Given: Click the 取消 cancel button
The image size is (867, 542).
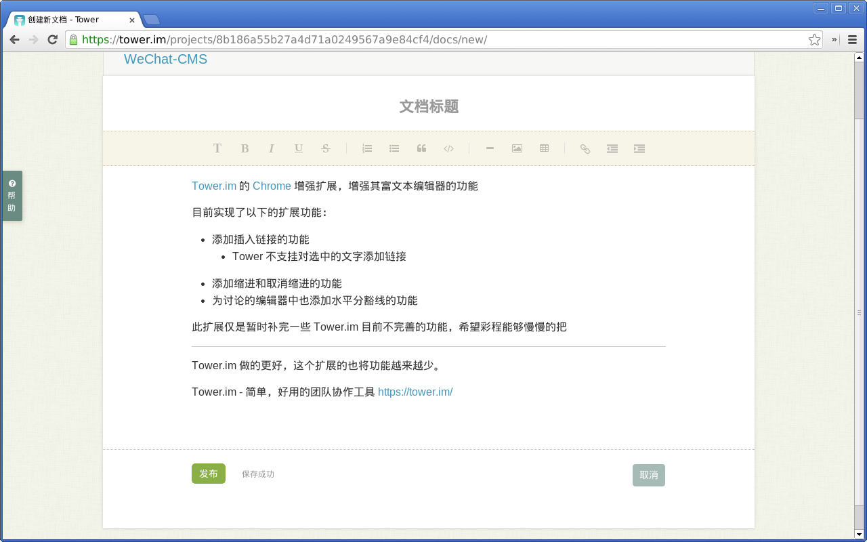Looking at the screenshot, I should click(x=649, y=475).
